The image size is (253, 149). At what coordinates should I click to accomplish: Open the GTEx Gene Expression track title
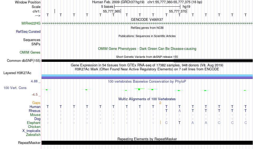tap(147, 65)
